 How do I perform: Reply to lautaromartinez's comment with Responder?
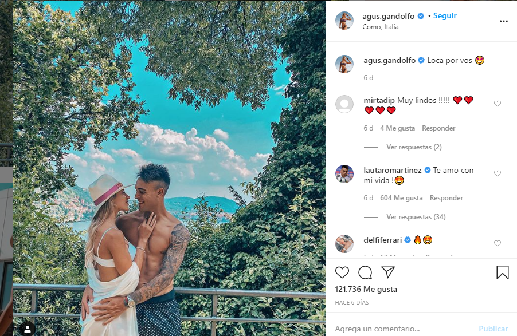[446, 198]
